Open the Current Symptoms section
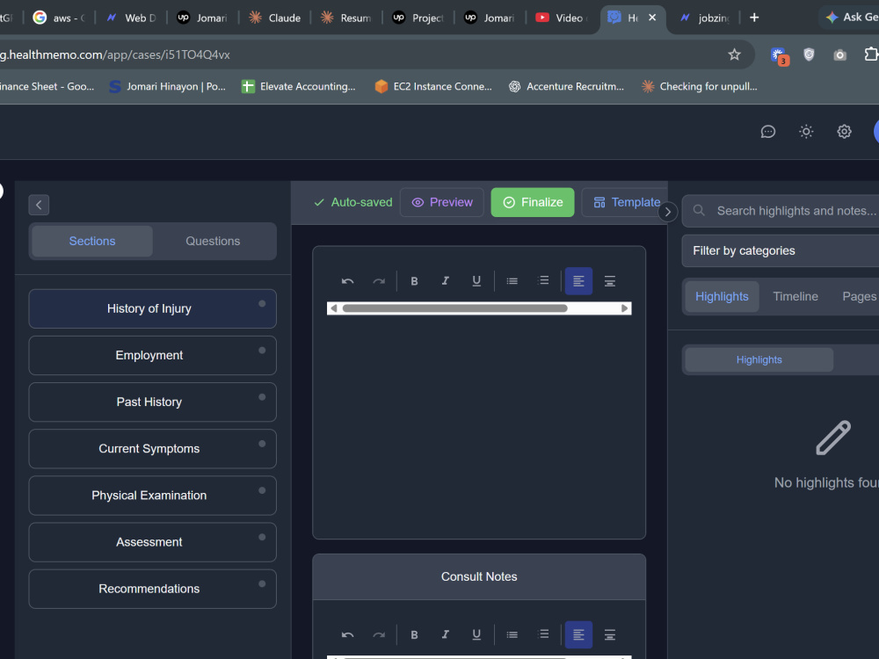This screenshot has height=659, width=879. 152,449
